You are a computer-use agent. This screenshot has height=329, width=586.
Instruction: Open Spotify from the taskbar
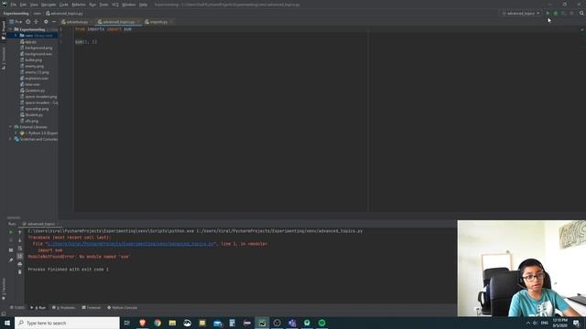(x=321, y=323)
